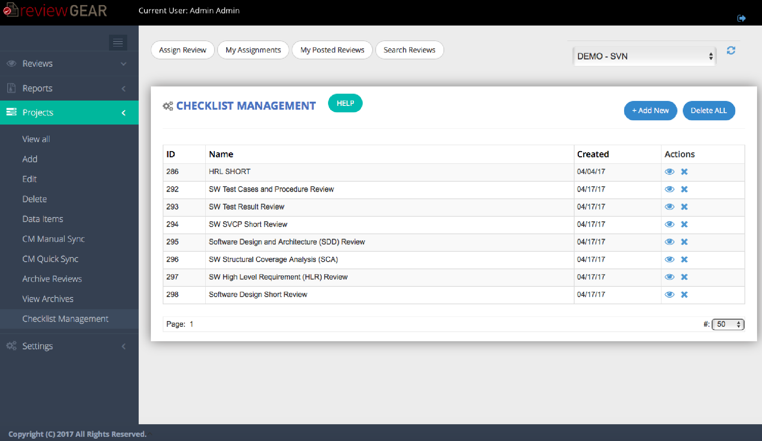Click the name HRL SHORT
Viewport: 762px width, 441px height.
click(229, 172)
